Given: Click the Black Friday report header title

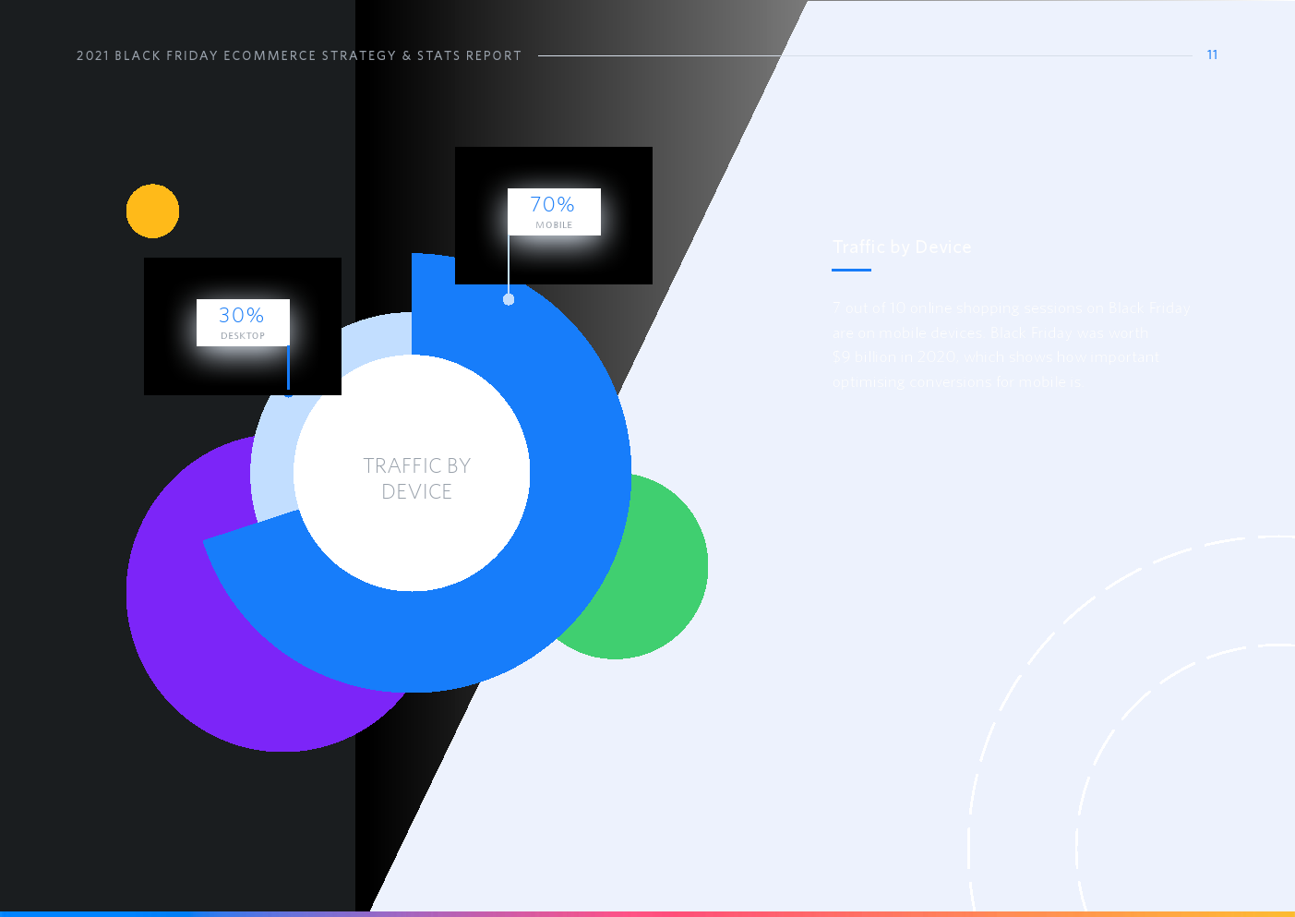Looking at the screenshot, I should [299, 55].
